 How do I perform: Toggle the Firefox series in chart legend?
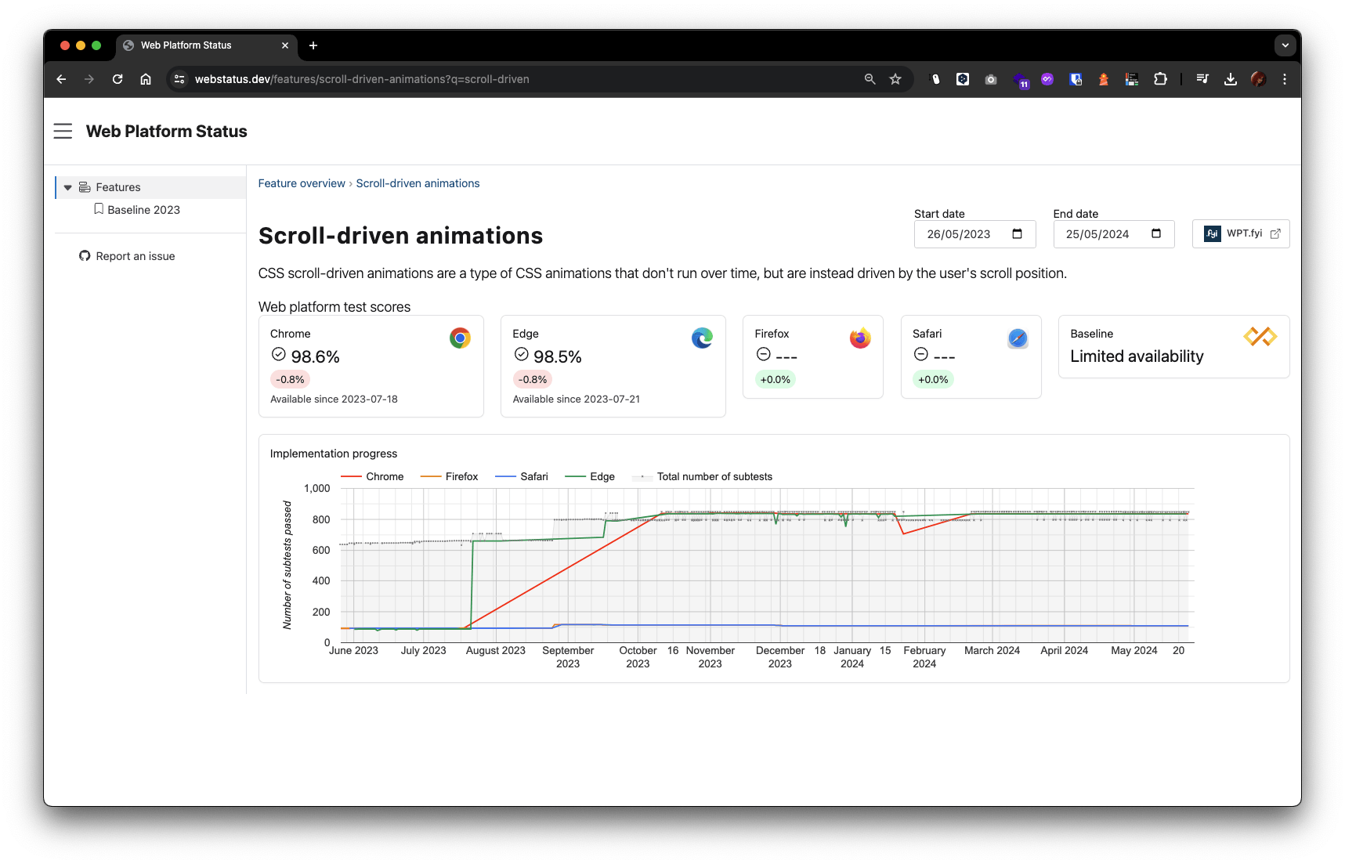[x=450, y=476]
